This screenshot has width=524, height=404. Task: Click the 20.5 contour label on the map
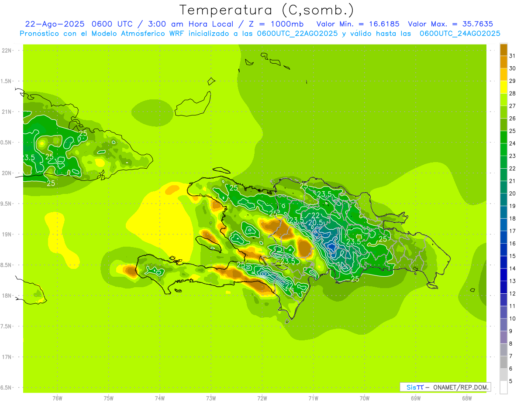tap(316, 222)
